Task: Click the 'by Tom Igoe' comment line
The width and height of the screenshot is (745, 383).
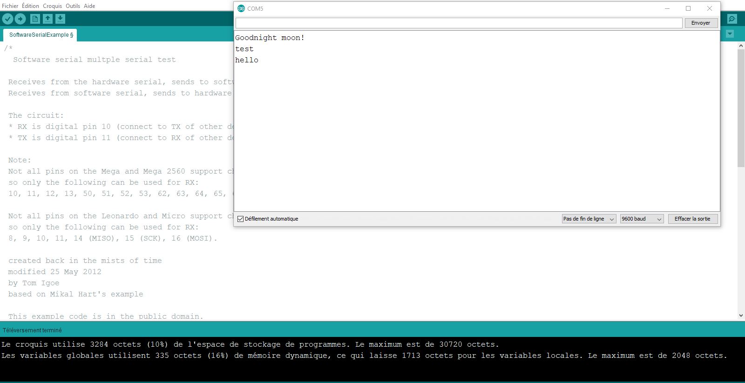Action: pos(34,283)
